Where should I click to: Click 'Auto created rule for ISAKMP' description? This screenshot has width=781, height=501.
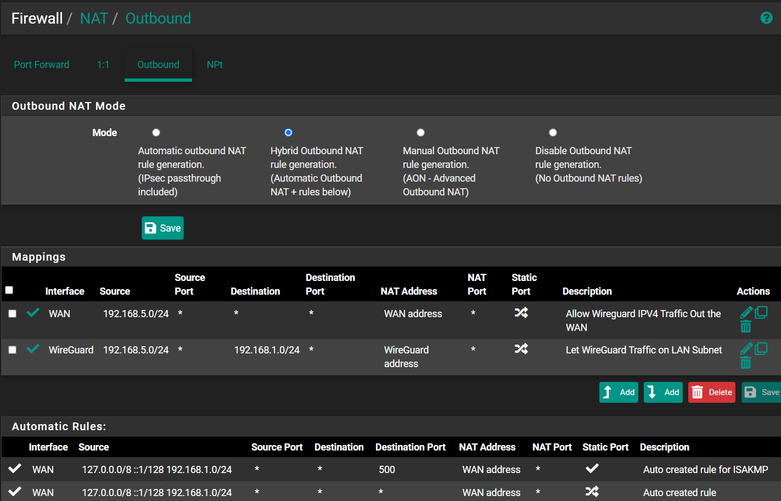click(705, 470)
